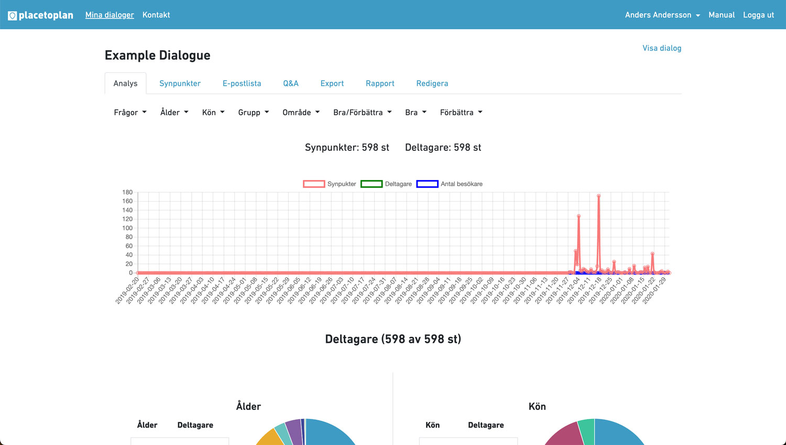This screenshot has height=445, width=786.
Task: Expand the Bra/Förbättra filter dropdown
Action: click(x=362, y=113)
